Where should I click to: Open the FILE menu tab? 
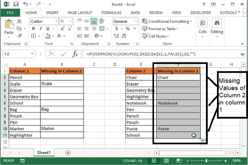pos(10,13)
